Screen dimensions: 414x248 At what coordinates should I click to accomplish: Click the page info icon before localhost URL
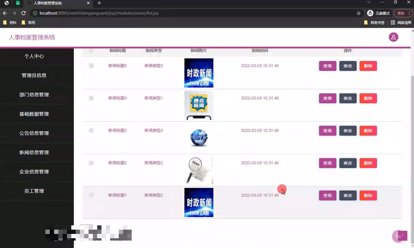coord(34,13)
